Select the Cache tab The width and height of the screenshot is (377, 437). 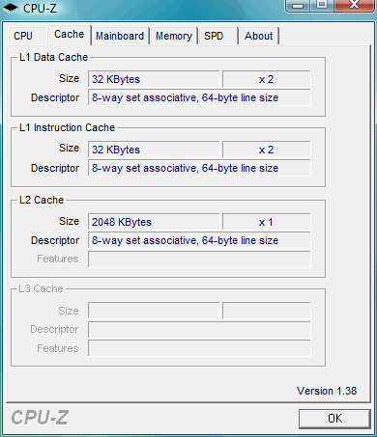point(69,35)
